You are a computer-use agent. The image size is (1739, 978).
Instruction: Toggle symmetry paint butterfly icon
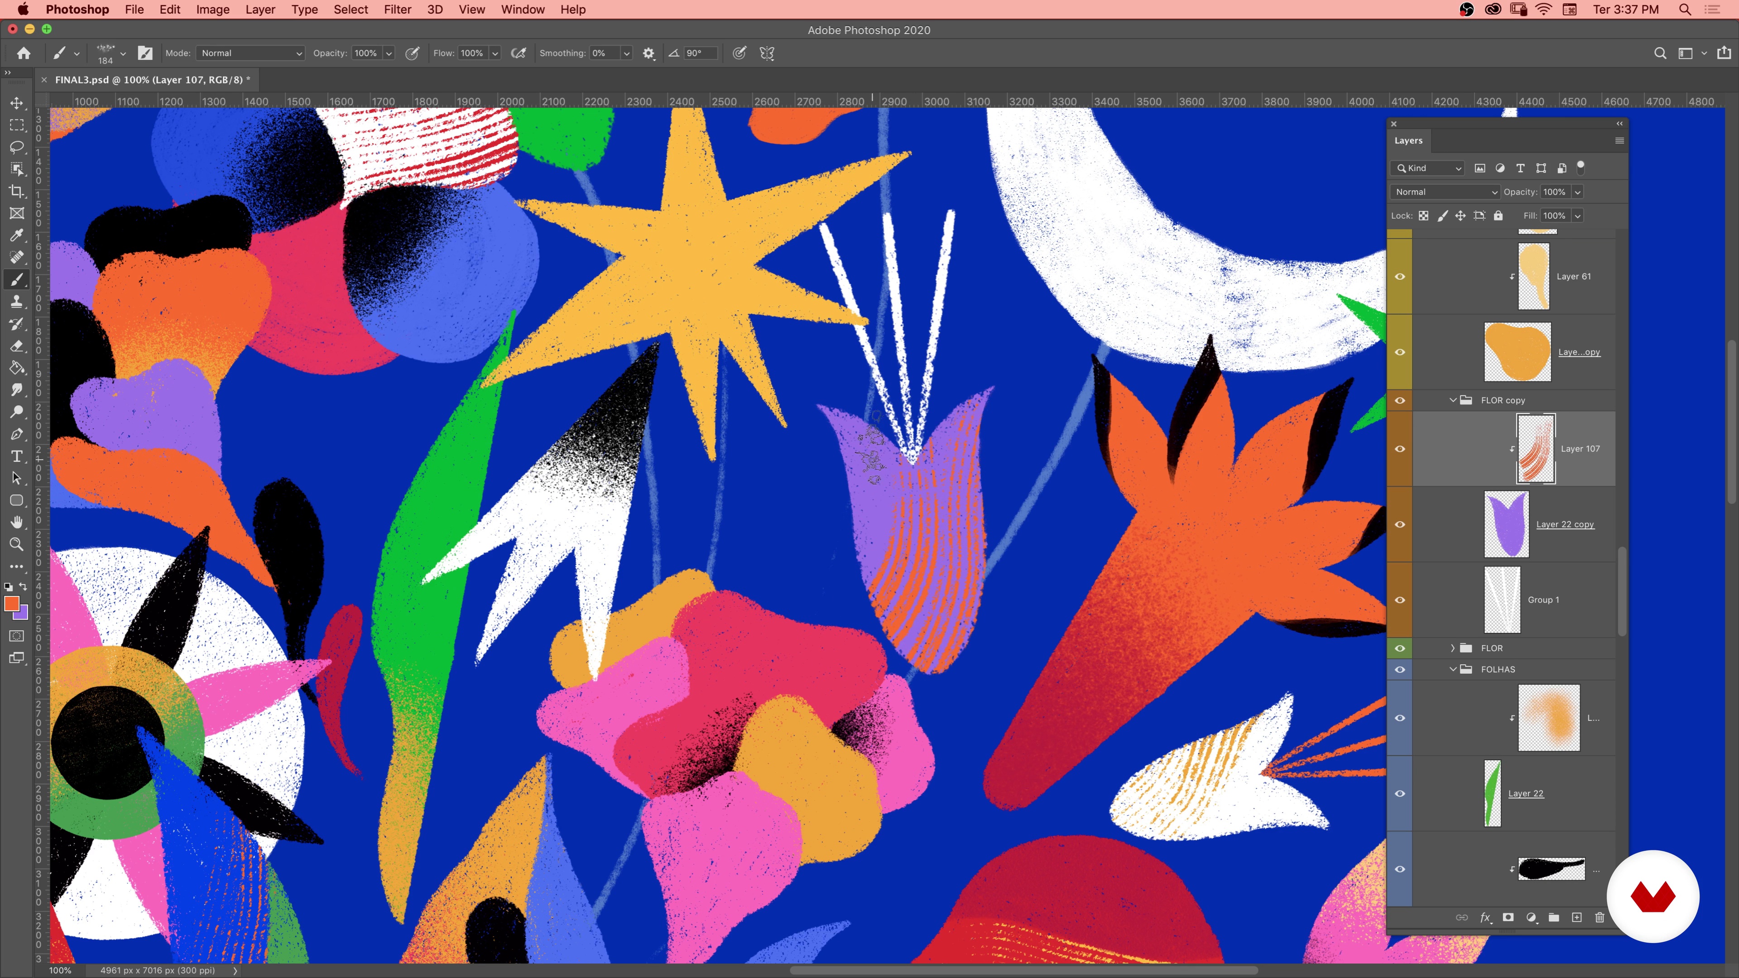[x=767, y=53]
